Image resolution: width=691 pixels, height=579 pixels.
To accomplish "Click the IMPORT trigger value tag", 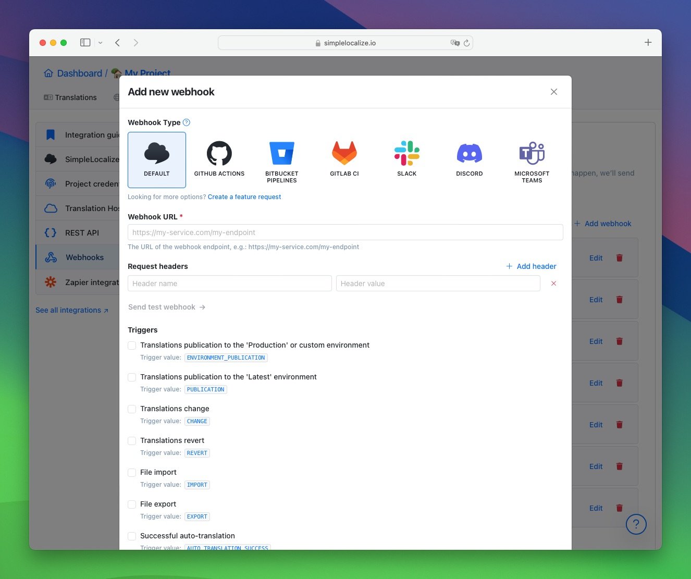I will coord(197,485).
